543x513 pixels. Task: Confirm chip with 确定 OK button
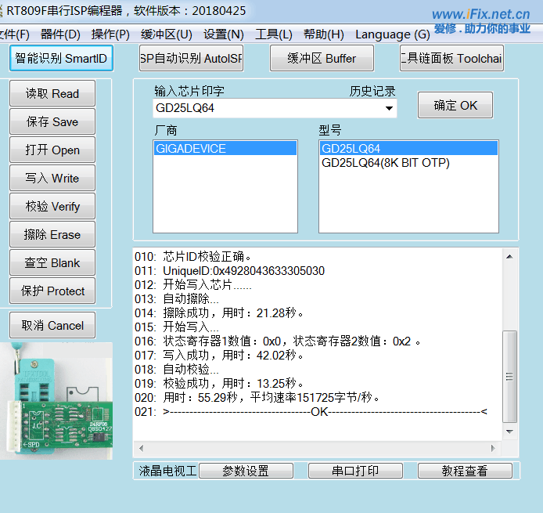455,105
